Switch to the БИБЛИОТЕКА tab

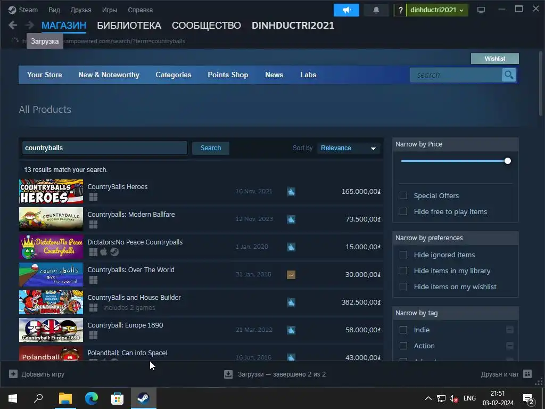(x=129, y=26)
